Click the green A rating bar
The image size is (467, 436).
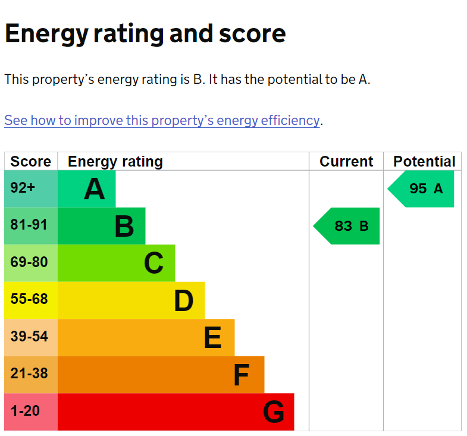click(87, 189)
